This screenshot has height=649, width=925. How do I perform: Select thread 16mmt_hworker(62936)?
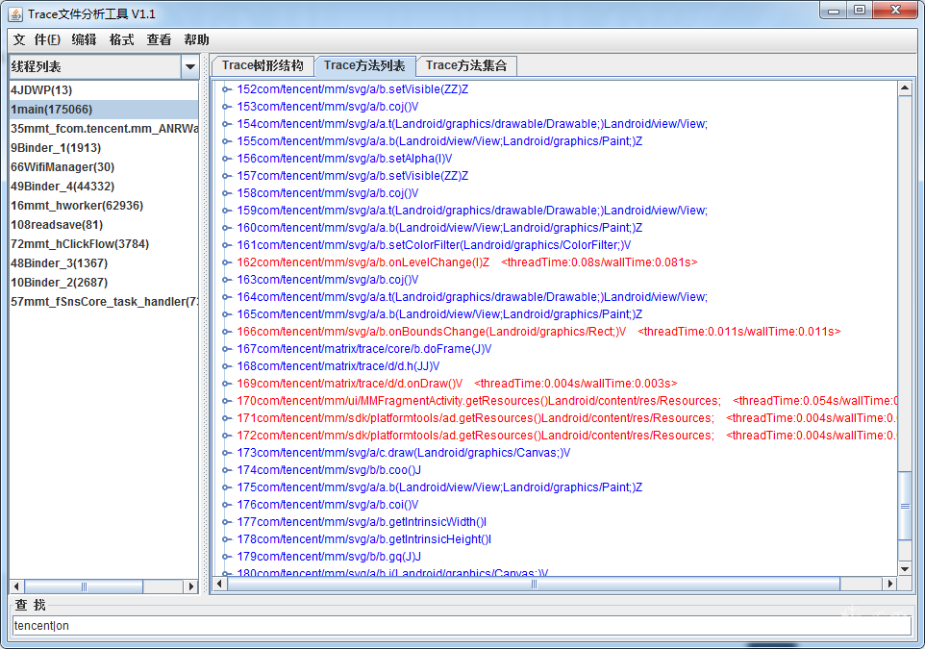point(104,206)
